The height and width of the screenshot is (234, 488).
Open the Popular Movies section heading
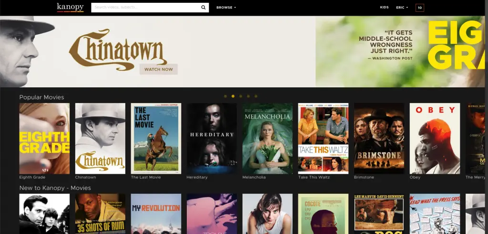pyautogui.click(x=42, y=97)
